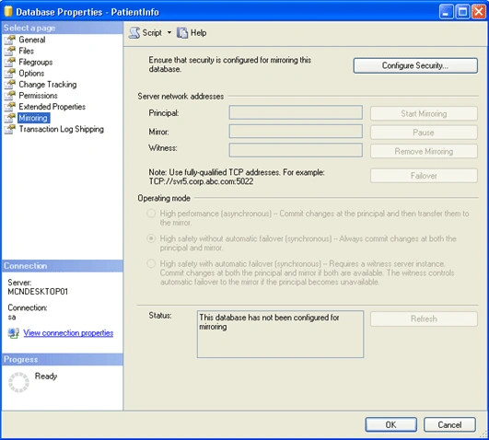
Task: Click the Files page icon
Action: (10, 51)
